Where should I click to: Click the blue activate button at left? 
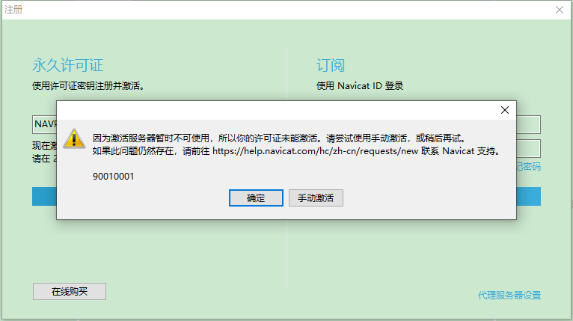pos(44,196)
